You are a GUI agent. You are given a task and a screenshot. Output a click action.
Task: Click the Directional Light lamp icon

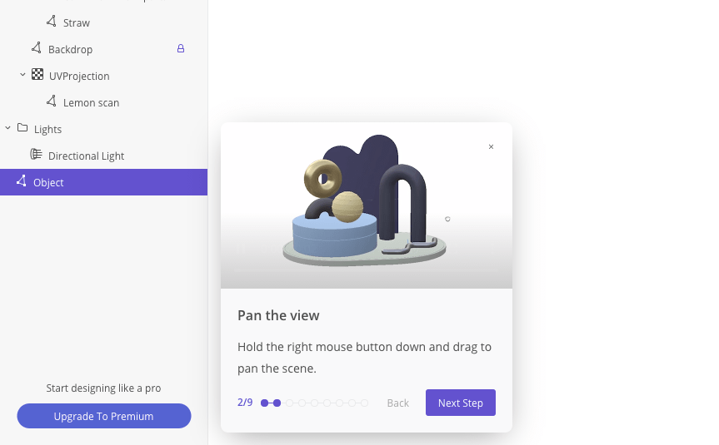(36, 154)
